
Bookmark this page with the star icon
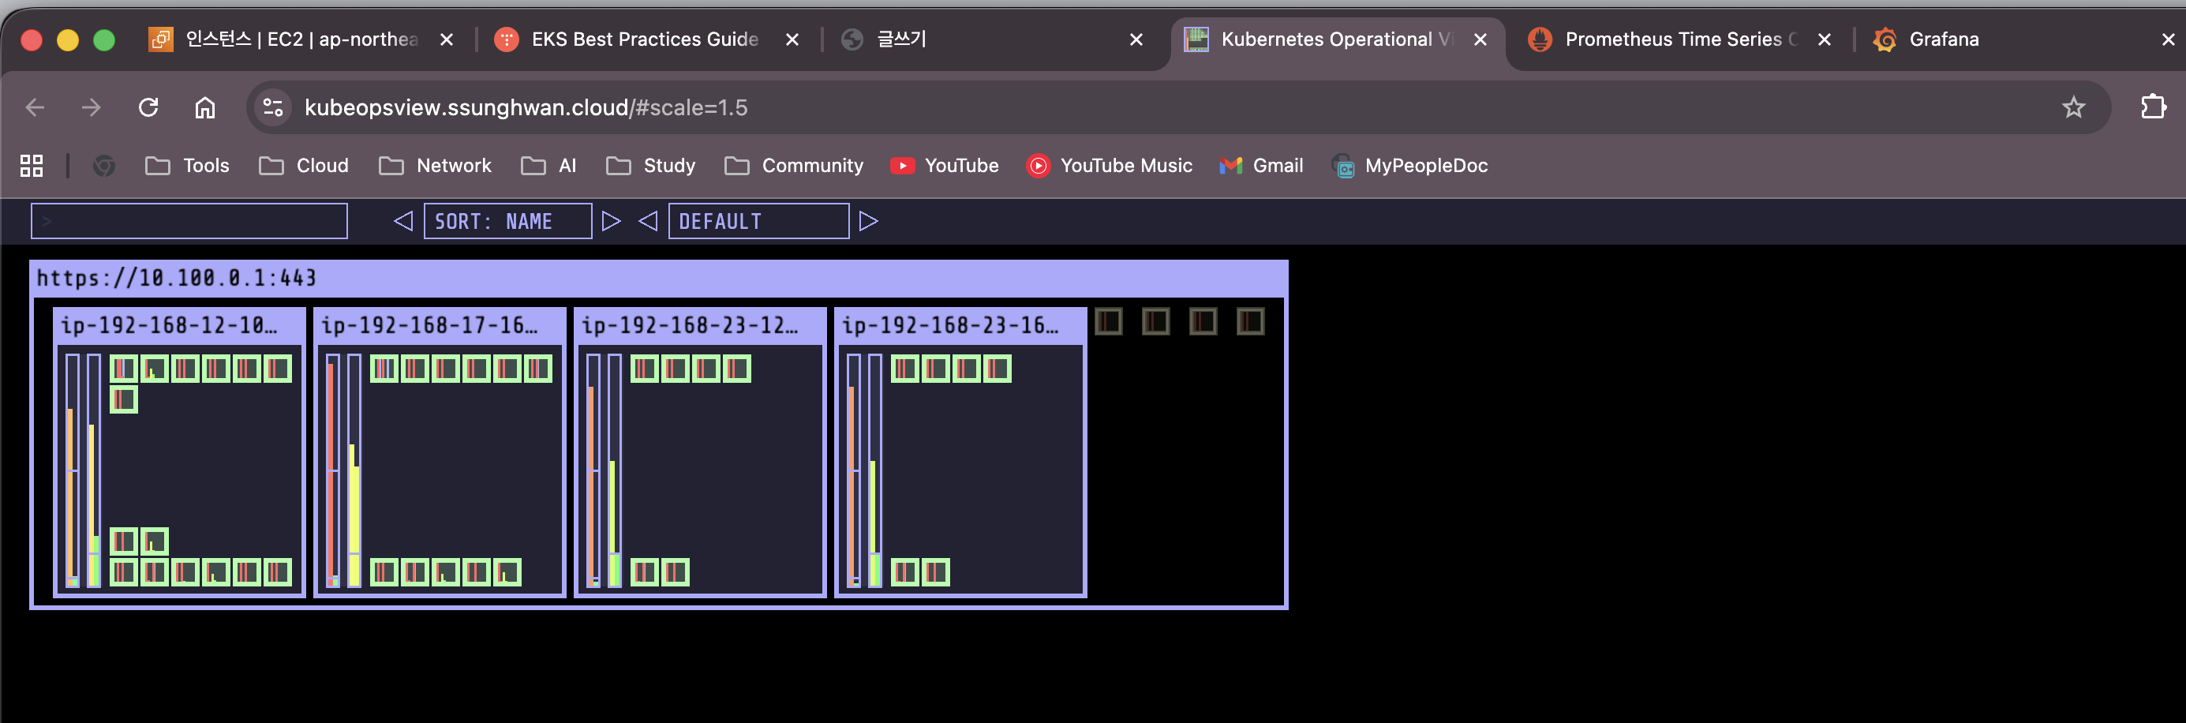point(2073,108)
